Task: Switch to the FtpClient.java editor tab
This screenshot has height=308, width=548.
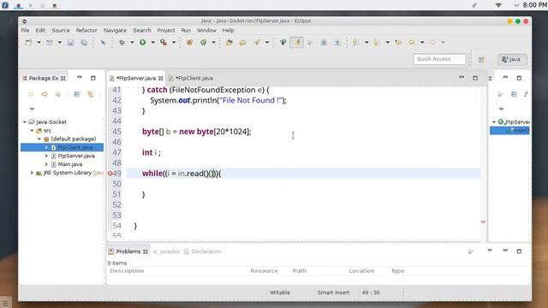Action: (x=192, y=78)
